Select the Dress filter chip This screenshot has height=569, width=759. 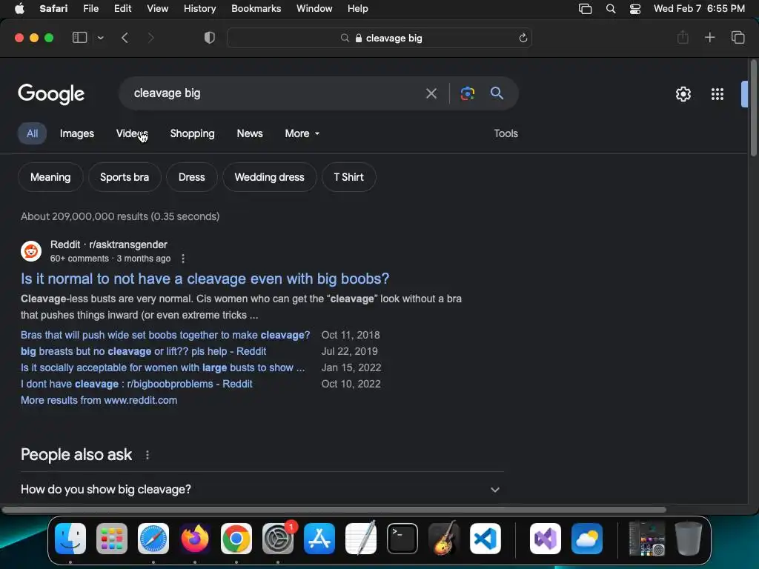pos(192,177)
